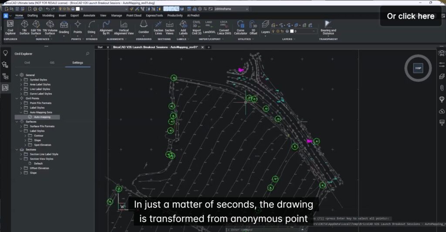
Task: Select the Section Lines tool
Action: 159,27
